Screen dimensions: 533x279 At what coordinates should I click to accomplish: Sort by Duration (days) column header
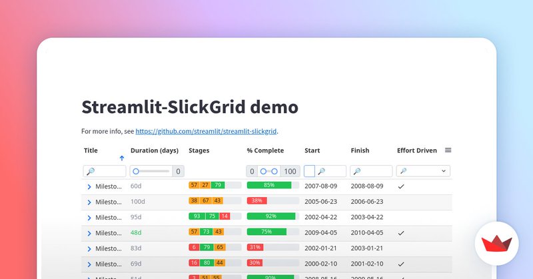point(155,150)
